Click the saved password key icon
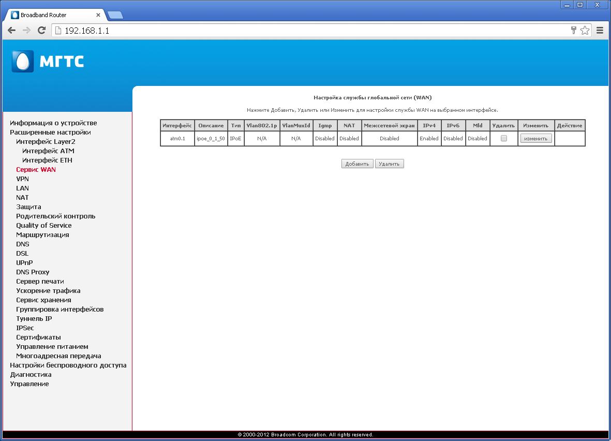 tap(573, 31)
